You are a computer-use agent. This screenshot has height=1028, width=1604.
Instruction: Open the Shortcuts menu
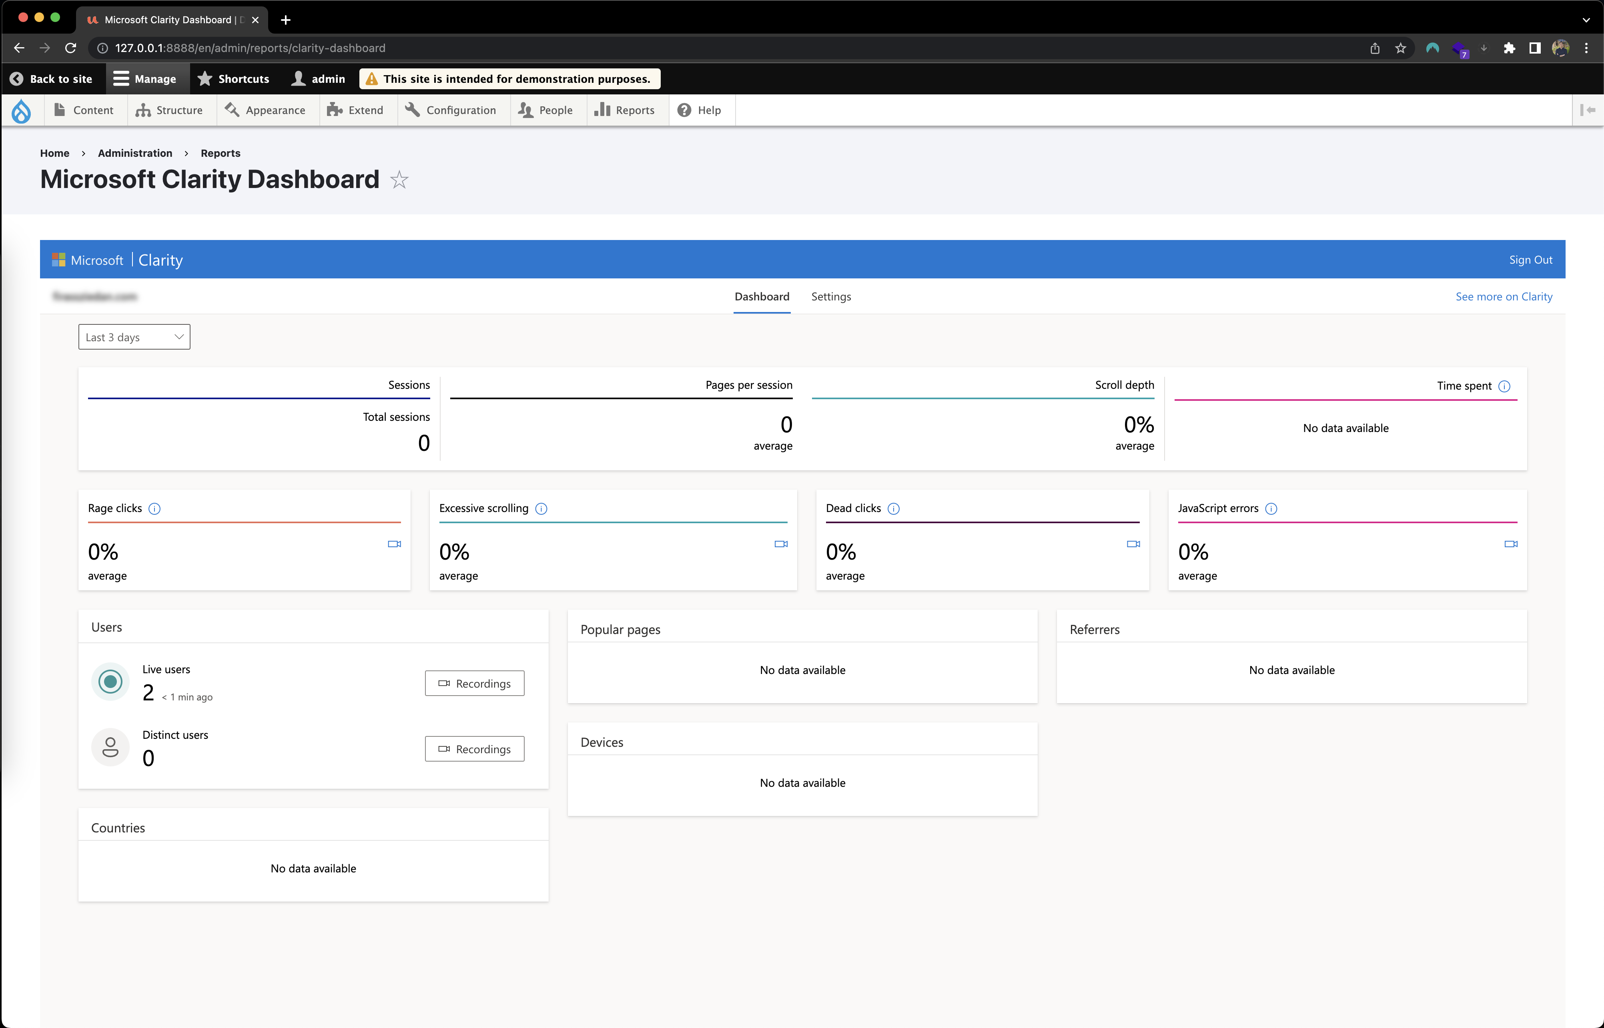coord(233,79)
